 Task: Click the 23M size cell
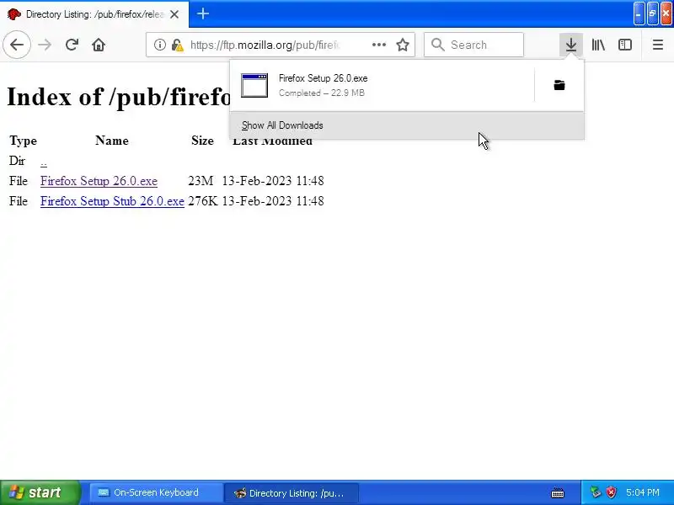[201, 181]
